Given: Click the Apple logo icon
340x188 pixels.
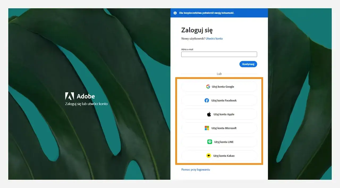Looking at the screenshot, I should point(209,114).
